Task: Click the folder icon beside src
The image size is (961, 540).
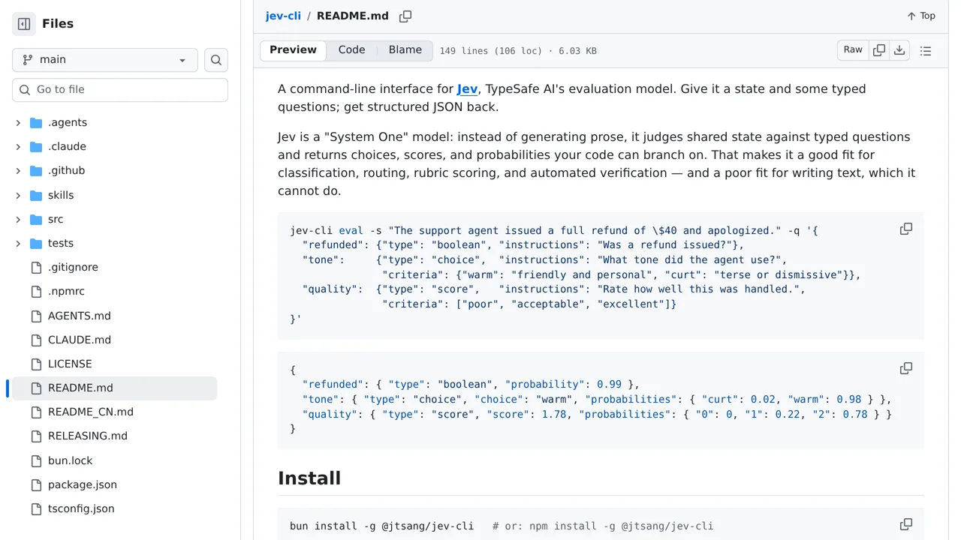Action: point(36,219)
